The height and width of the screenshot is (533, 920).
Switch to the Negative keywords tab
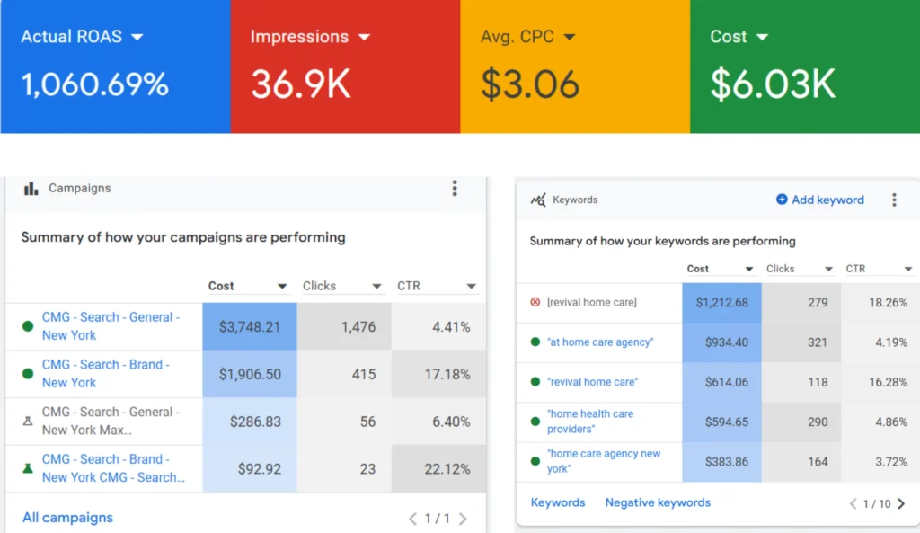[658, 502]
